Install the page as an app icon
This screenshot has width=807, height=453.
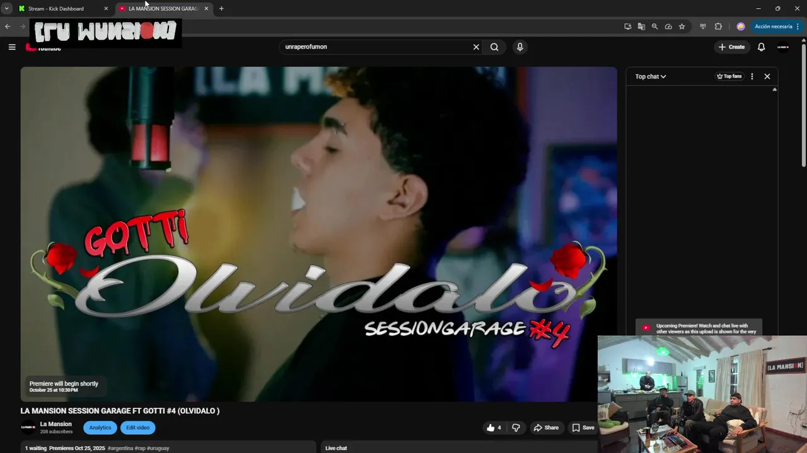tap(628, 26)
